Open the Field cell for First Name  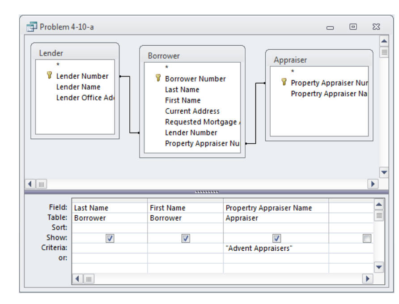point(185,208)
